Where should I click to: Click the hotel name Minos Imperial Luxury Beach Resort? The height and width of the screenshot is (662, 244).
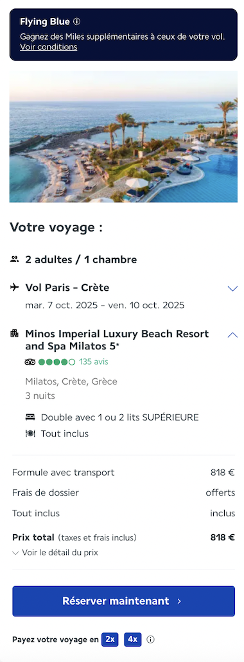(x=117, y=340)
